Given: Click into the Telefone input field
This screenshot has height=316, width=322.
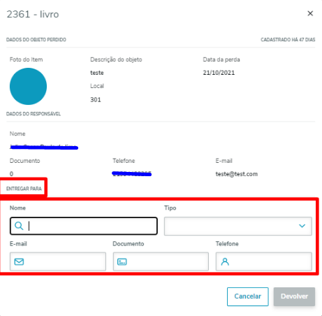Looking at the screenshot, I should (x=263, y=261).
